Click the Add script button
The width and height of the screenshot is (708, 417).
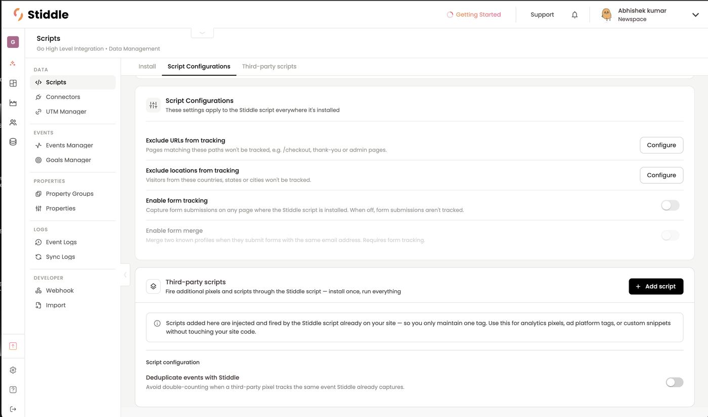(656, 286)
